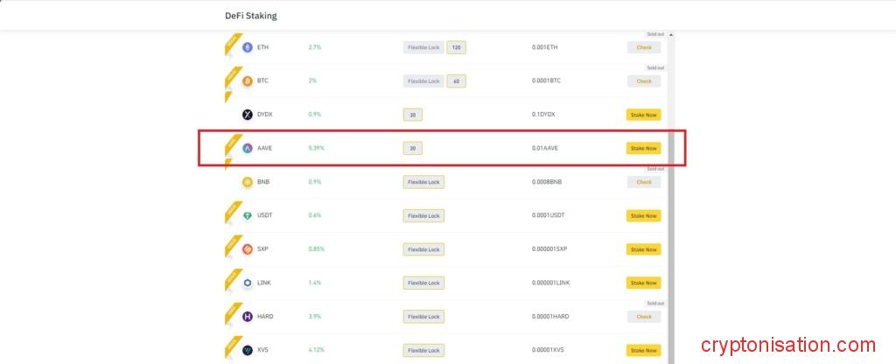Select 120-day duration for ETH
Image resolution: width=896 pixels, height=364 pixels.
pos(456,47)
